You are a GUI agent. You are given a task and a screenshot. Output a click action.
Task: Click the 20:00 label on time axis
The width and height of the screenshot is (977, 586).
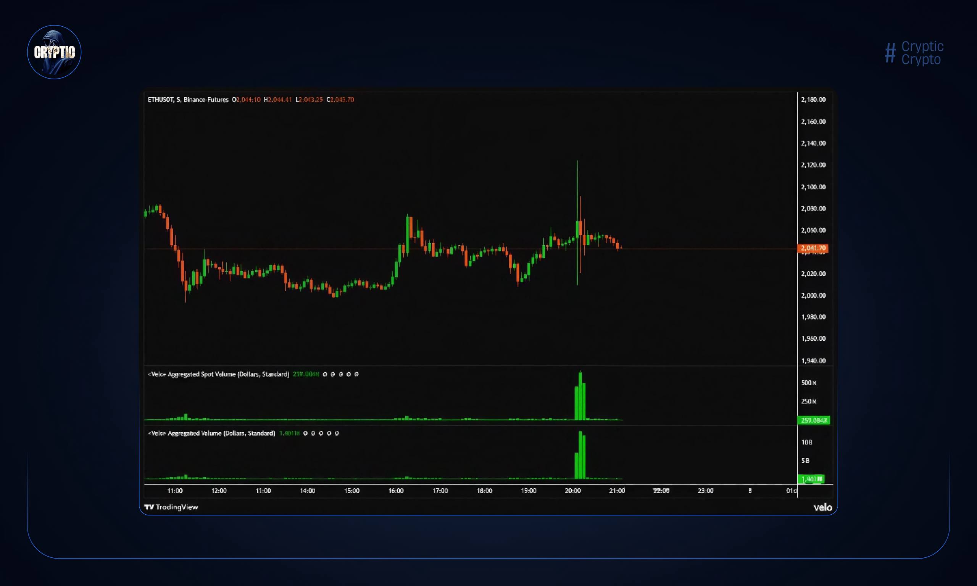coord(572,491)
